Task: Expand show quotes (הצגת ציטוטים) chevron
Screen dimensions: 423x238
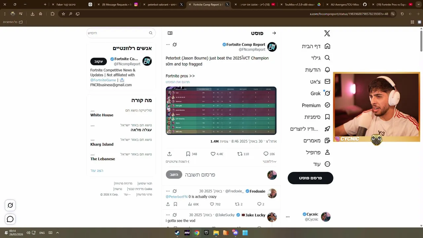Action: click(x=178, y=162)
